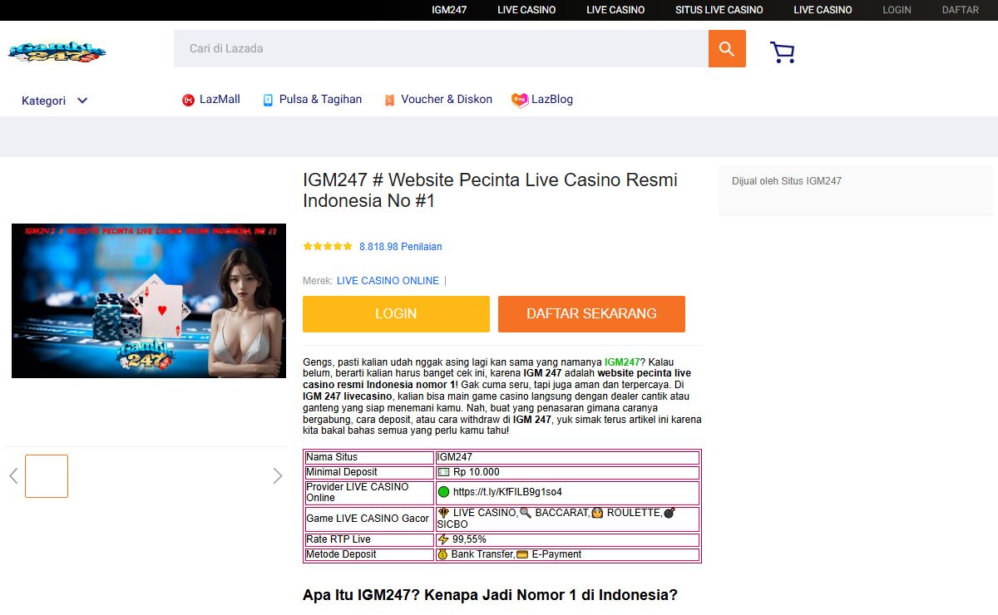The image size is (998, 615).
Task: Click the yellow LOGIN button
Action: point(396,314)
